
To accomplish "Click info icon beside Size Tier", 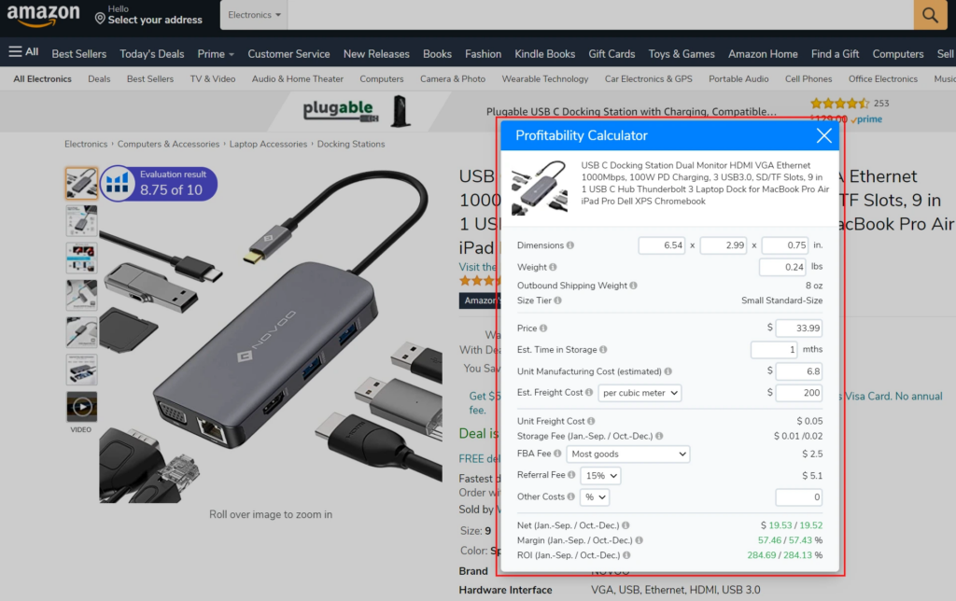I will click(x=558, y=300).
